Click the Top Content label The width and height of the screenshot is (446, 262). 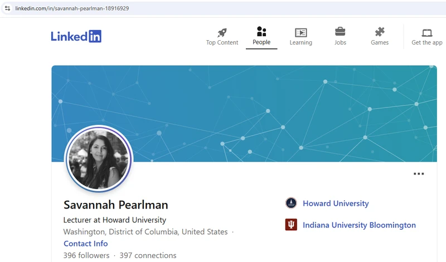[222, 42]
